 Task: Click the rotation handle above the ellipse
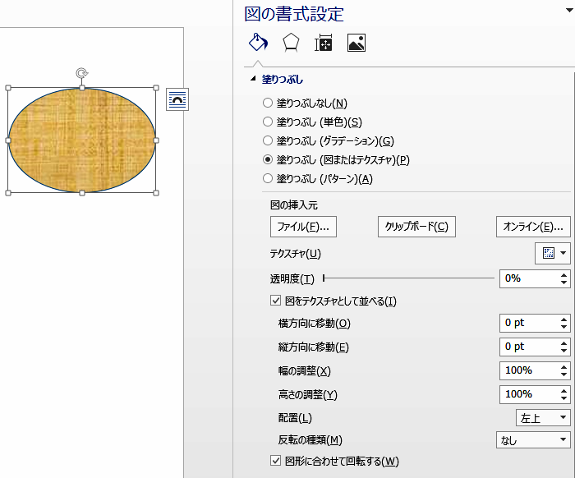82,73
